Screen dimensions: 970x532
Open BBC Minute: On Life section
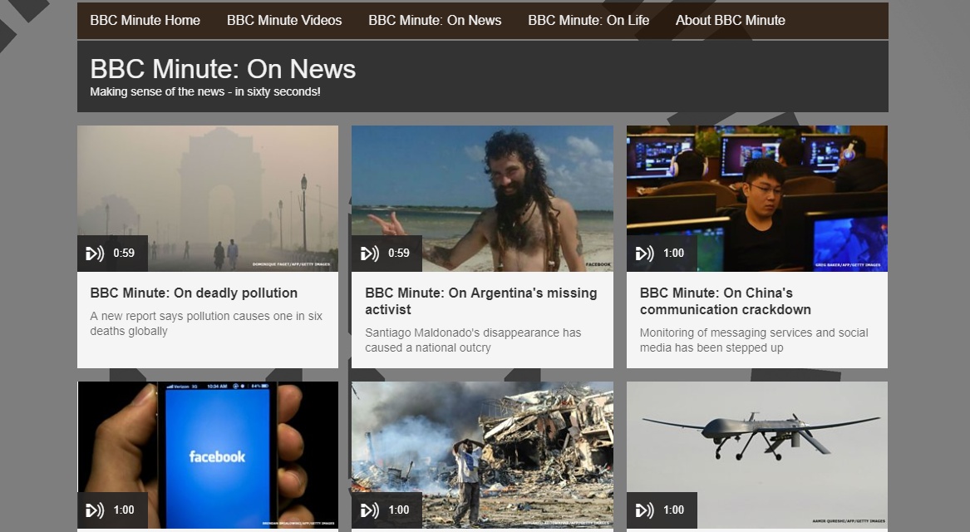point(588,21)
